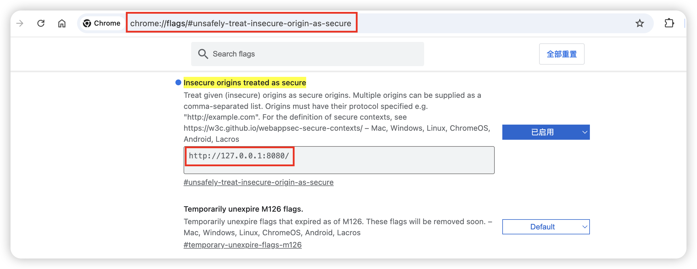Click the chevron arrow on the 已启用 select
Image resolution: width=697 pixels, height=269 pixels.
pyautogui.click(x=585, y=132)
